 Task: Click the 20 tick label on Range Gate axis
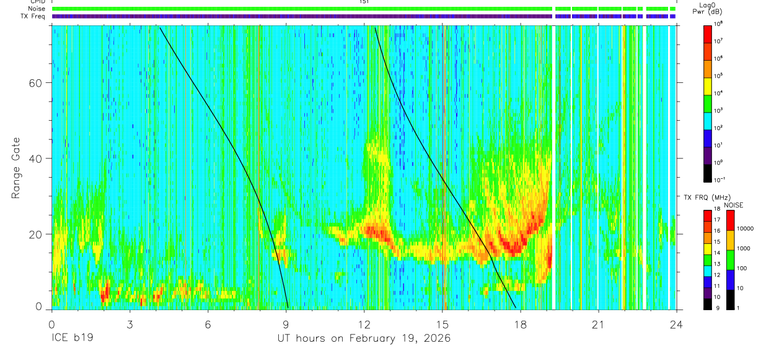pyautogui.click(x=37, y=234)
